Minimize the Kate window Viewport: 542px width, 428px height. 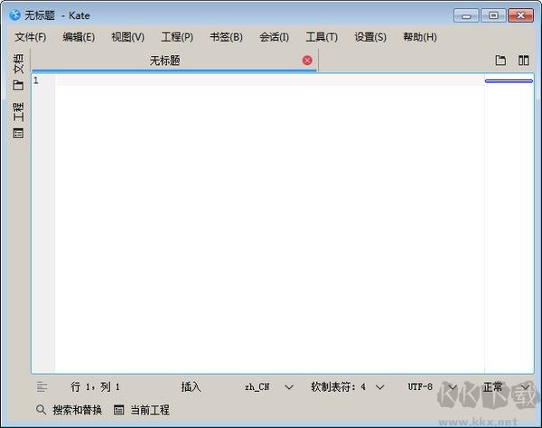coord(466,15)
